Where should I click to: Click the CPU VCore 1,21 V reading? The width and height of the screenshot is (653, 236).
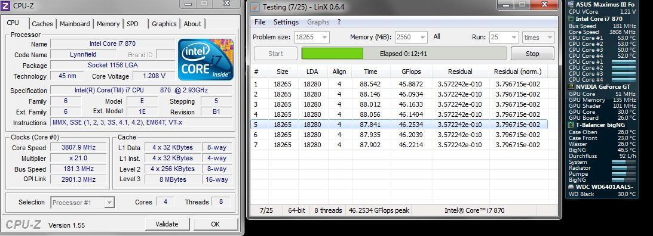(602, 12)
